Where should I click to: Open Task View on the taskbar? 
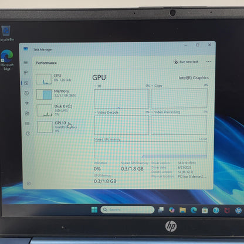tap(161, 210)
